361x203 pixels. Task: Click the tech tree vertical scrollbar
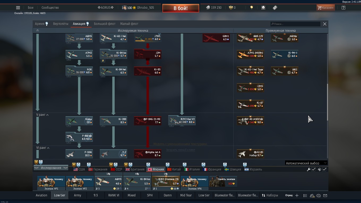pyautogui.click(x=327, y=102)
